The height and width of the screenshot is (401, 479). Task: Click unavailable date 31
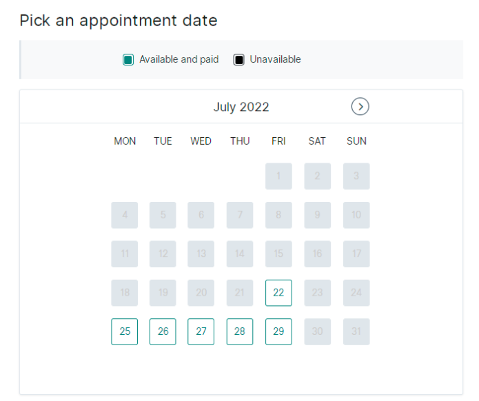pos(356,331)
